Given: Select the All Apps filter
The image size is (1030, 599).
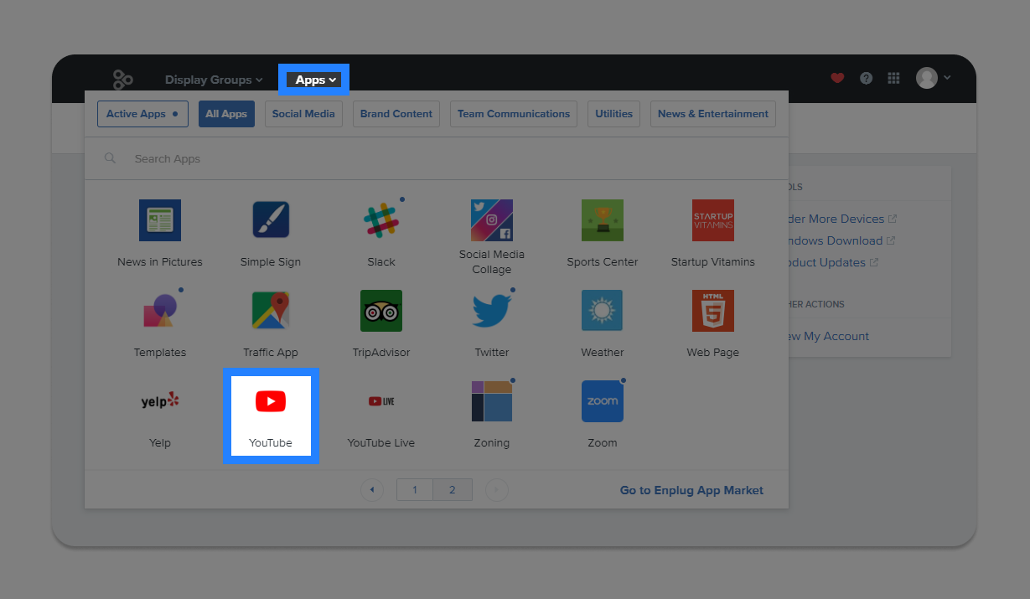Looking at the screenshot, I should click(226, 114).
